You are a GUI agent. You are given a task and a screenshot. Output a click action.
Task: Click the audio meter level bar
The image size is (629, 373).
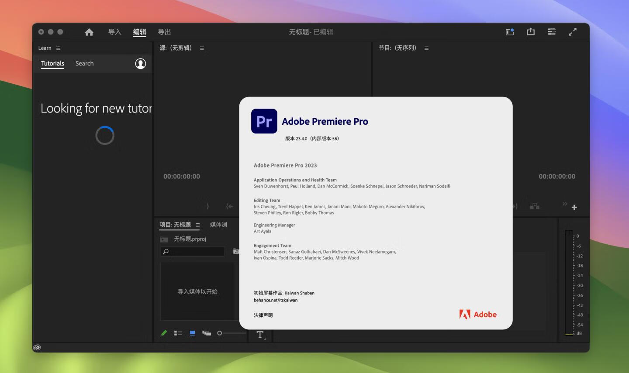[x=569, y=283]
